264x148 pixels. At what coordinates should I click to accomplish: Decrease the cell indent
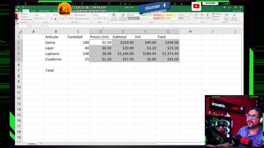pyautogui.click(x=69, y=18)
